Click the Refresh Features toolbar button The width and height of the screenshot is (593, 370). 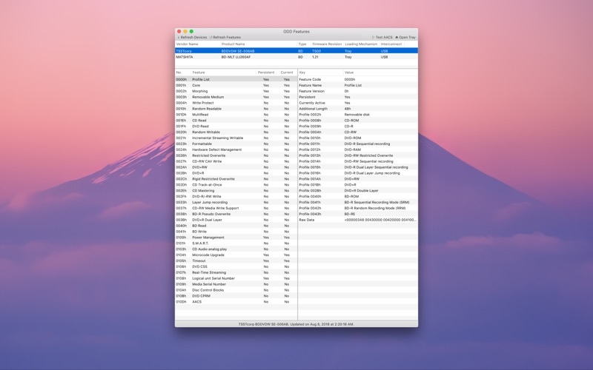point(225,38)
